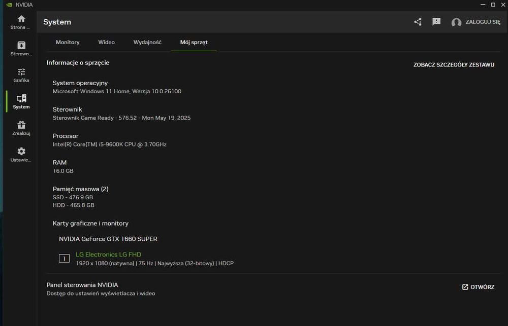Screen dimensions: 508x326
Task: Click the SSD - 476.9 GB entry
Action: [x=73, y=197]
